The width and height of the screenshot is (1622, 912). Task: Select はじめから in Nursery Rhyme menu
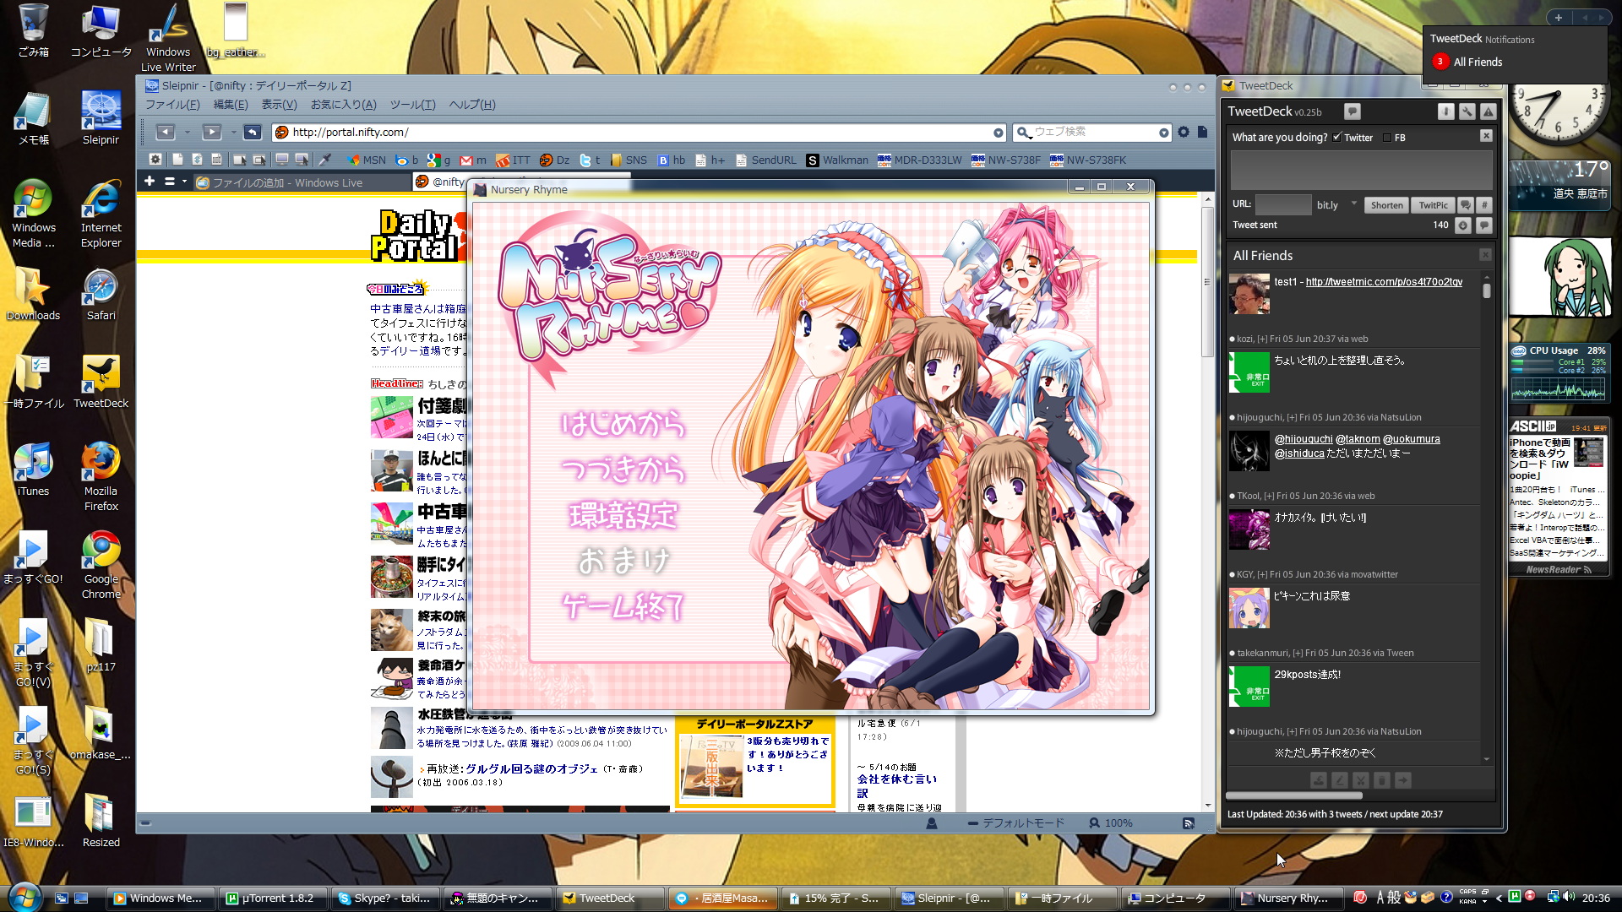(623, 424)
